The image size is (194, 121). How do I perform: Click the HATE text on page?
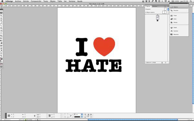(93, 65)
